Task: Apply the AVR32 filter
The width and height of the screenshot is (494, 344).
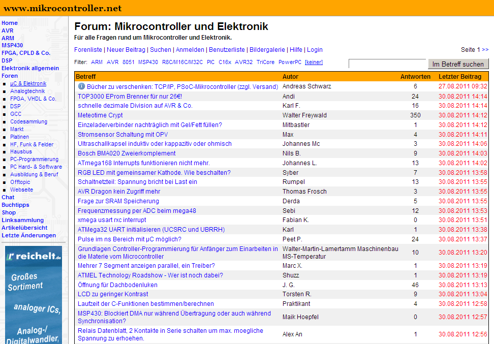Action: [243, 62]
